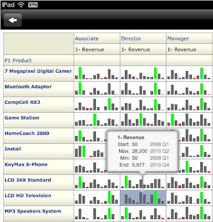The width and height of the screenshot is (213, 222).
Task: Tap Manager sparkline for 7 Megapixel Digital Camer
Action: [189, 73]
